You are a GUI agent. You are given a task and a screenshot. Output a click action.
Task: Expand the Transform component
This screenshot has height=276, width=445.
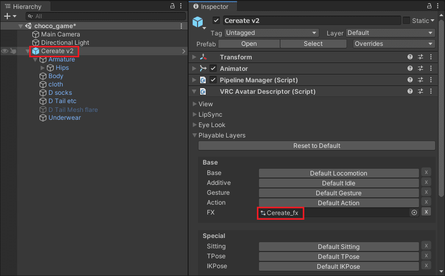coord(194,57)
